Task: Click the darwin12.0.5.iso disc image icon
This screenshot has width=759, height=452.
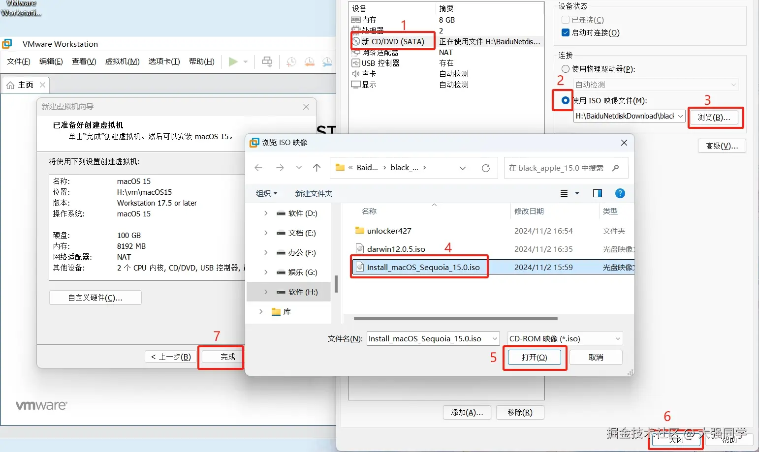Action: pos(360,248)
